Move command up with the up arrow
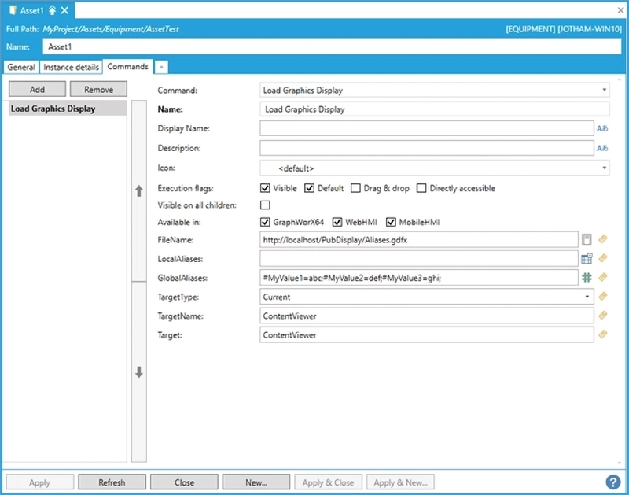The height and width of the screenshot is (495, 629). [139, 190]
